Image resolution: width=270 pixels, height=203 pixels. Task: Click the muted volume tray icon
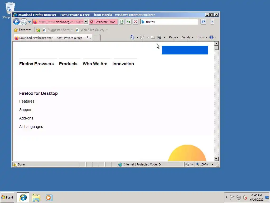click(245, 197)
